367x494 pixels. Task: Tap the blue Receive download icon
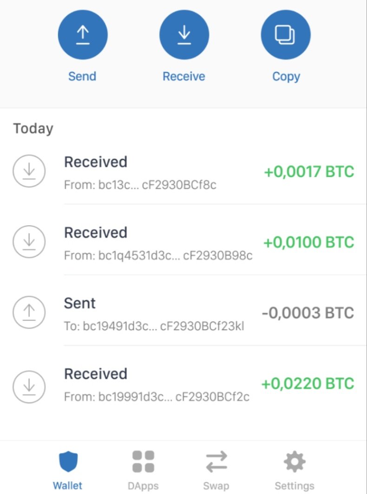tap(184, 35)
